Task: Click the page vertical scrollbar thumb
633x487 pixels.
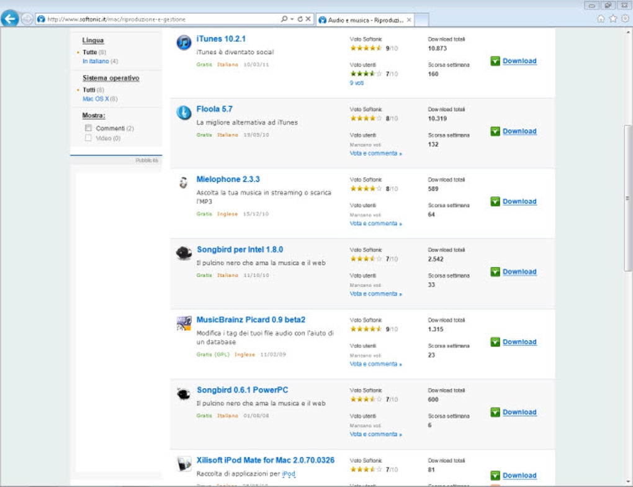Action: (627, 198)
